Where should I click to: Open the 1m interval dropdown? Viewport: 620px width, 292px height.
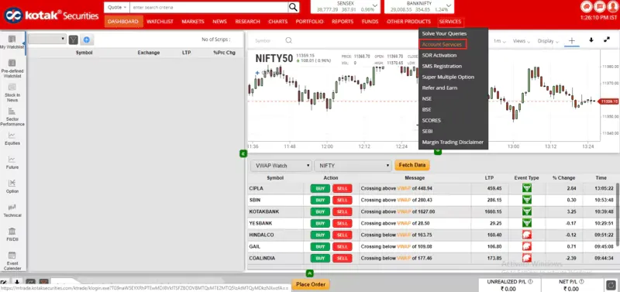499,41
